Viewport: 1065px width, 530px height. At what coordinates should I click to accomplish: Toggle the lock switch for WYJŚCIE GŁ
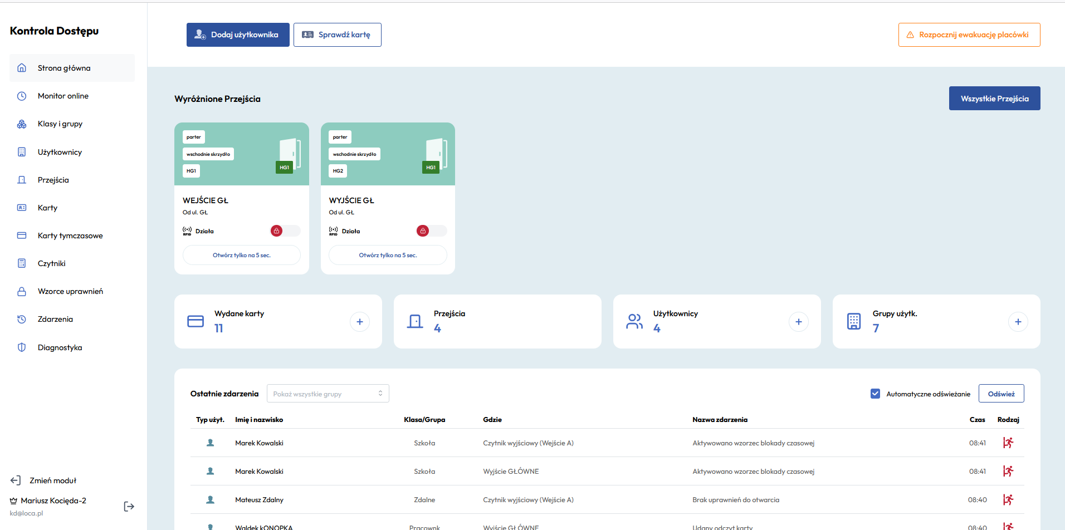point(431,231)
